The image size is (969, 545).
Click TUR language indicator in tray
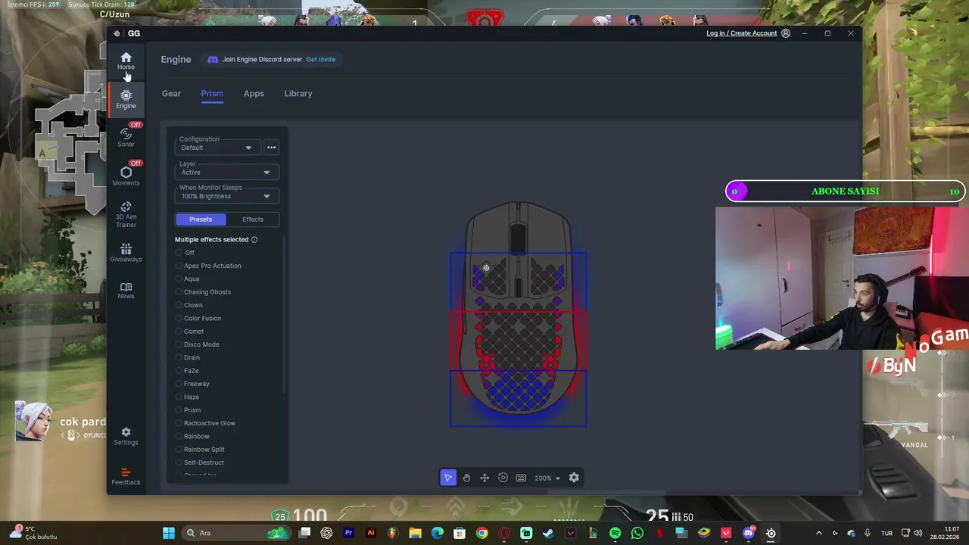tap(886, 533)
